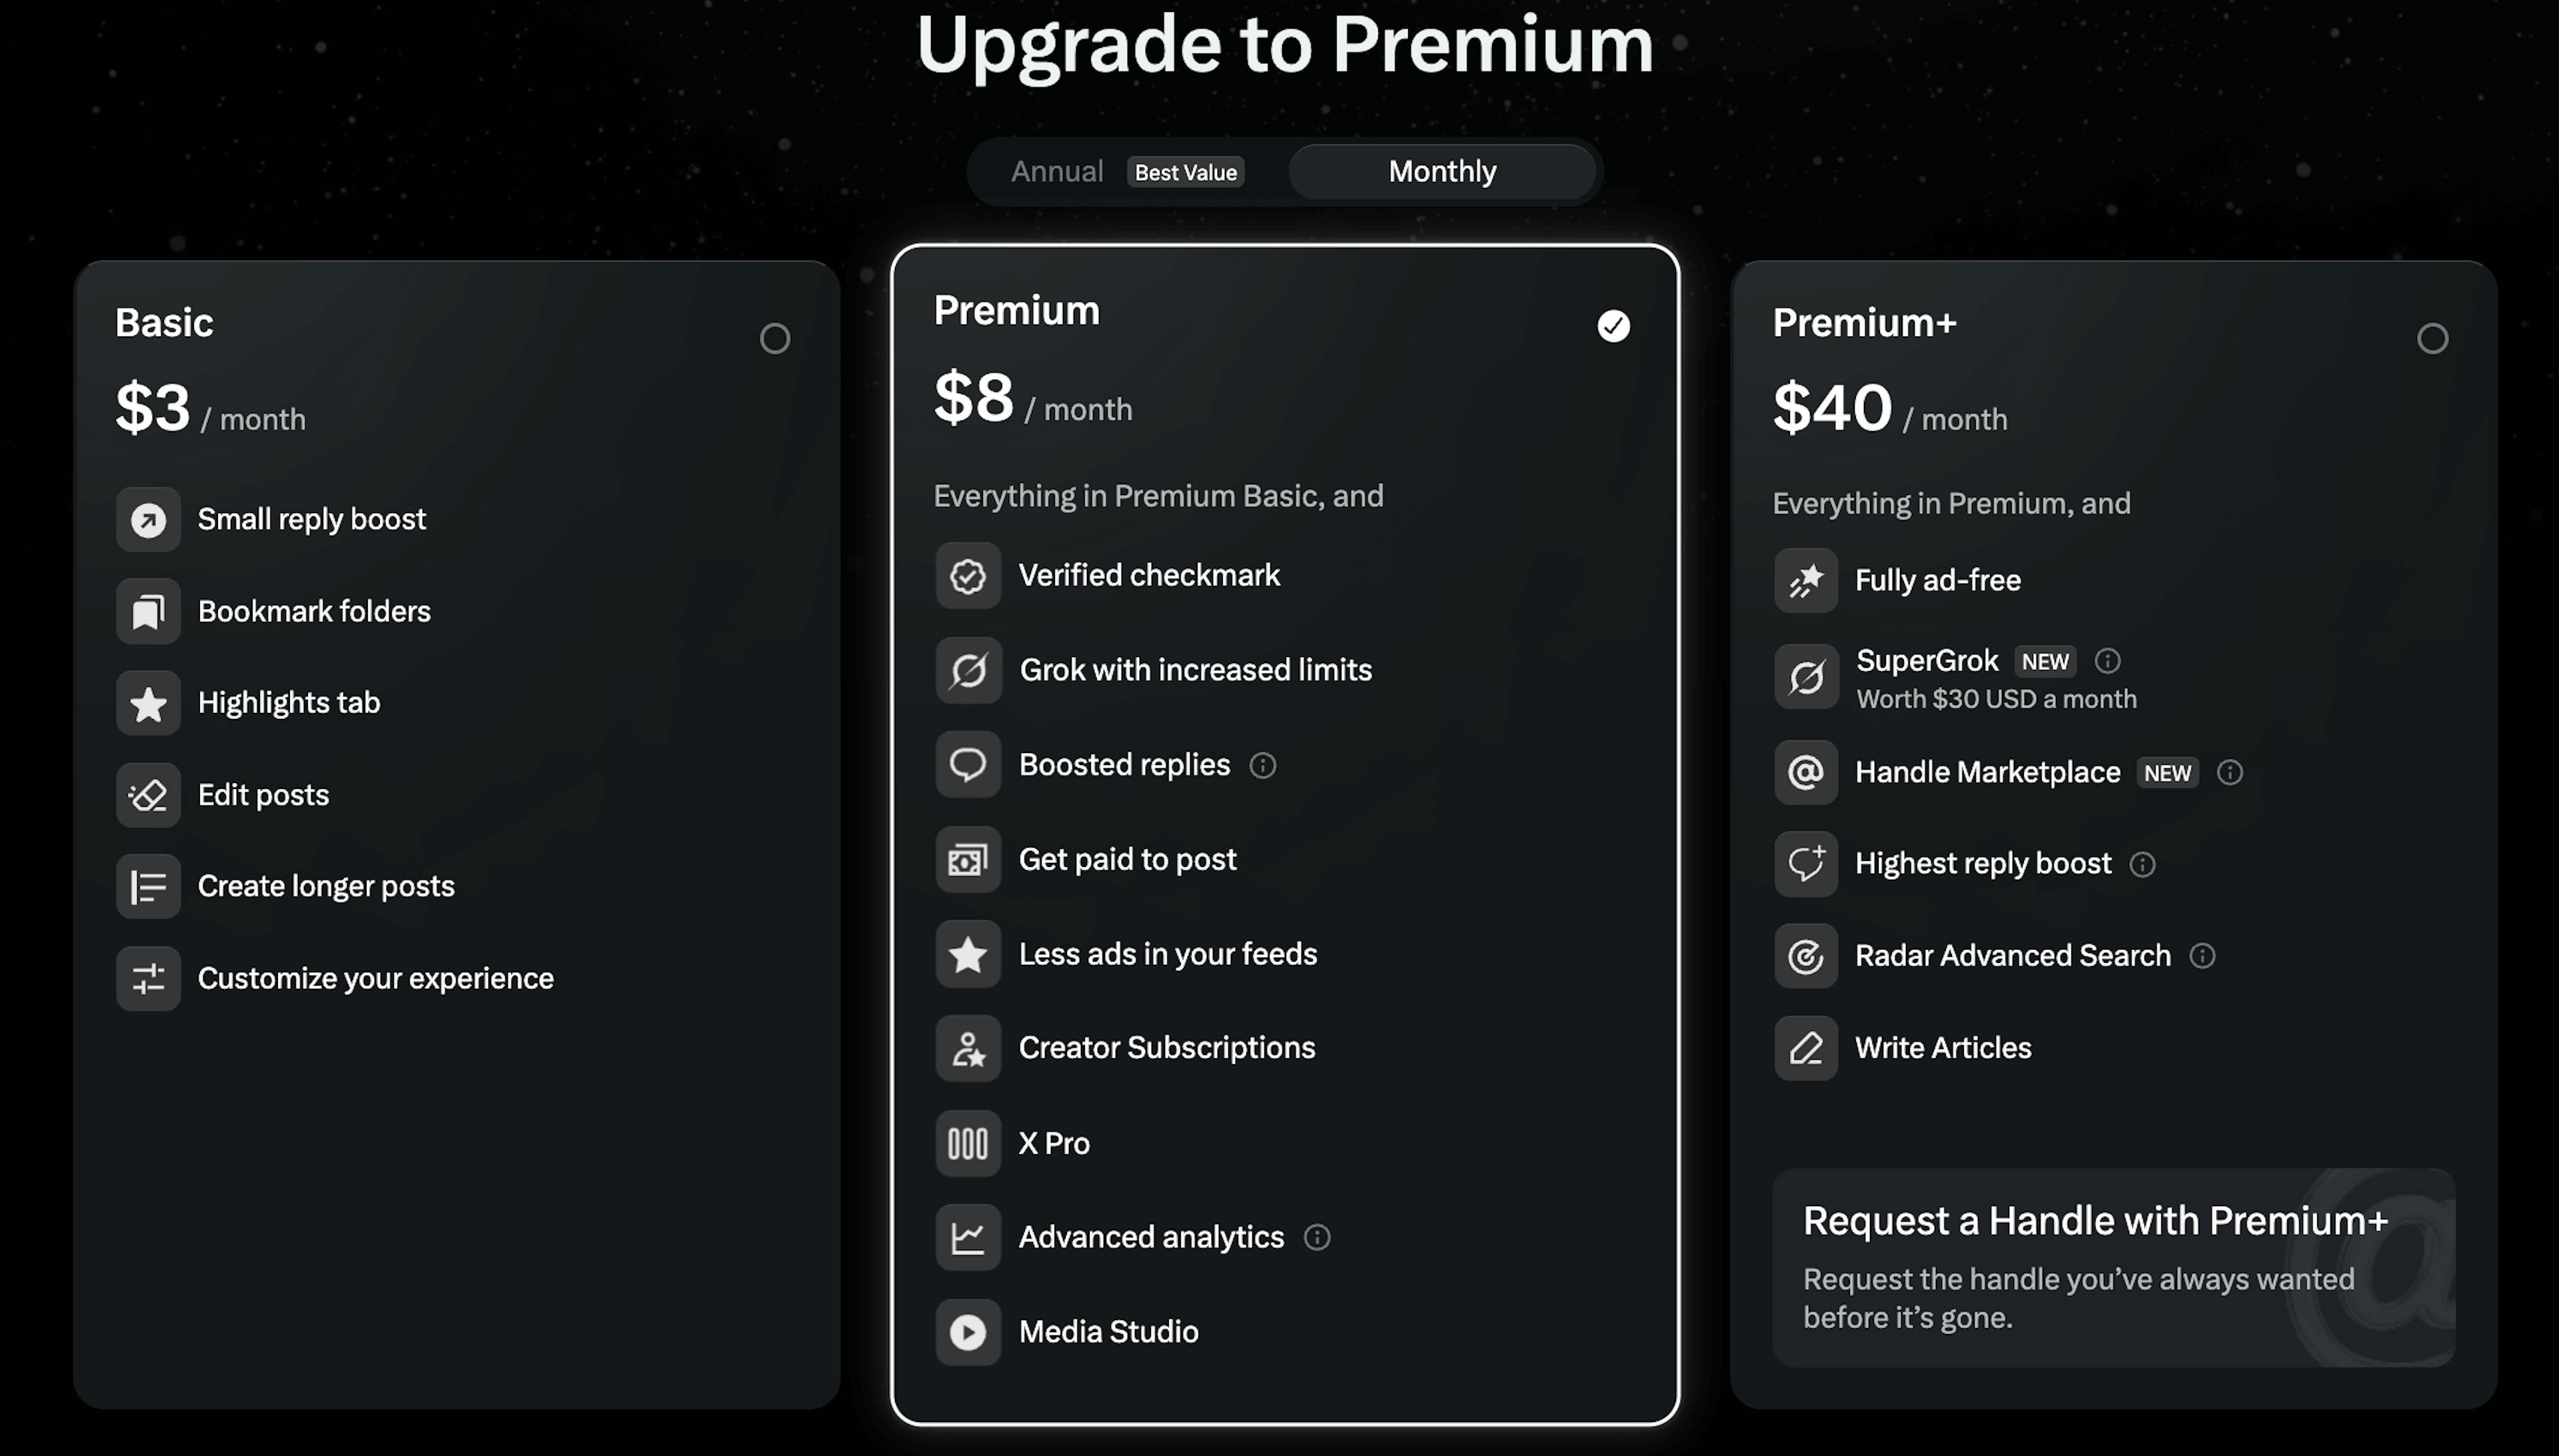Select the Basic plan radio button
The image size is (2559, 1456).
pyautogui.click(x=775, y=338)
